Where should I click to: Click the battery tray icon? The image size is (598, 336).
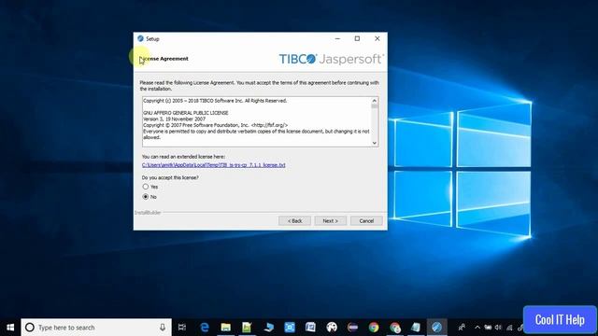(x=488, y=328)
